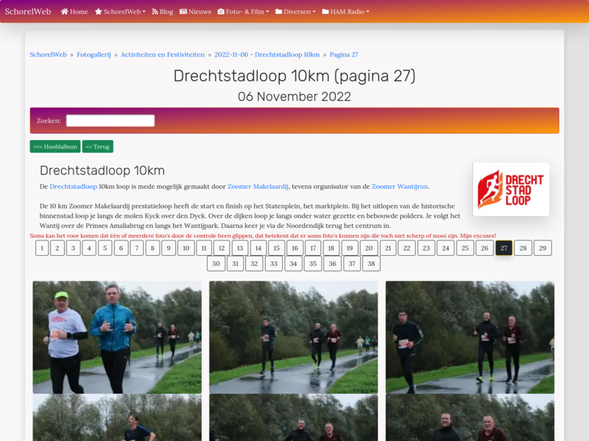Viewport: 589px width, 441px height.
Task: Go to gallery page 19
Action: coord(350,248)
